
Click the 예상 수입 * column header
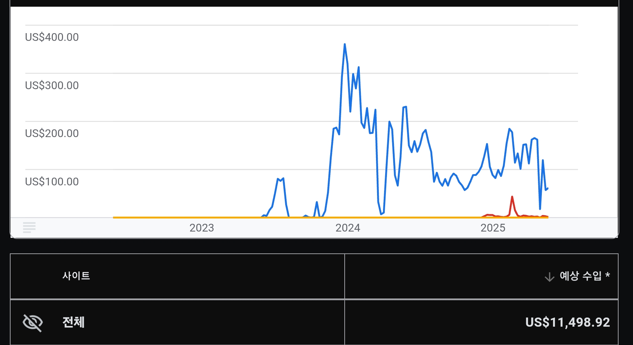585,276
